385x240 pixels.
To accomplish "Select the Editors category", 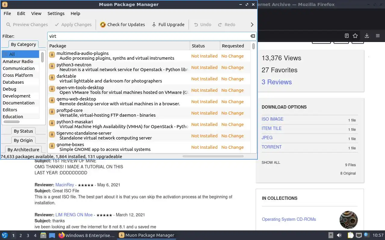I will point(20,110).
